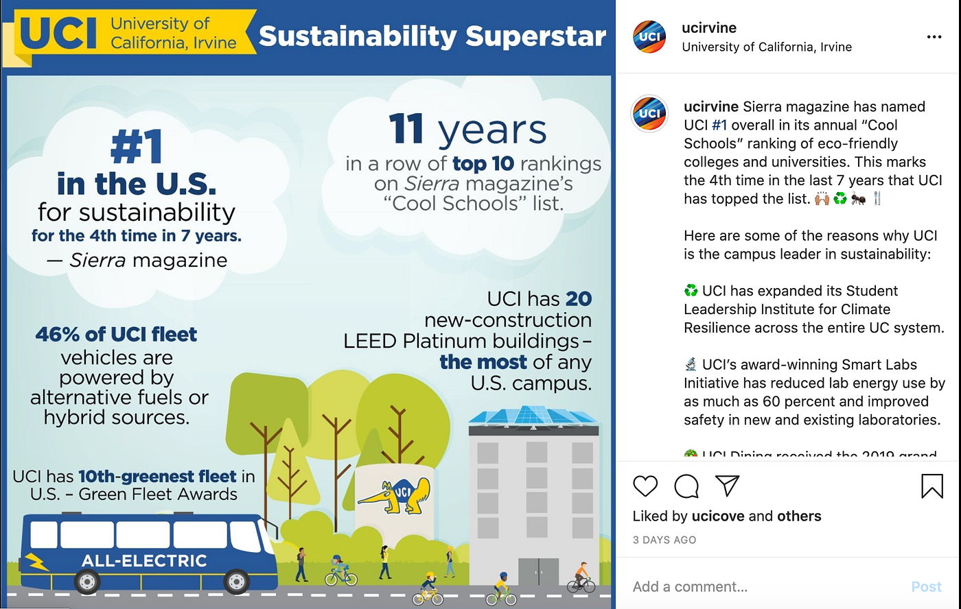The height and width of the screenshot is (609, 961).
Task: Like the post with the heart icon
Action: click(645, 486)
